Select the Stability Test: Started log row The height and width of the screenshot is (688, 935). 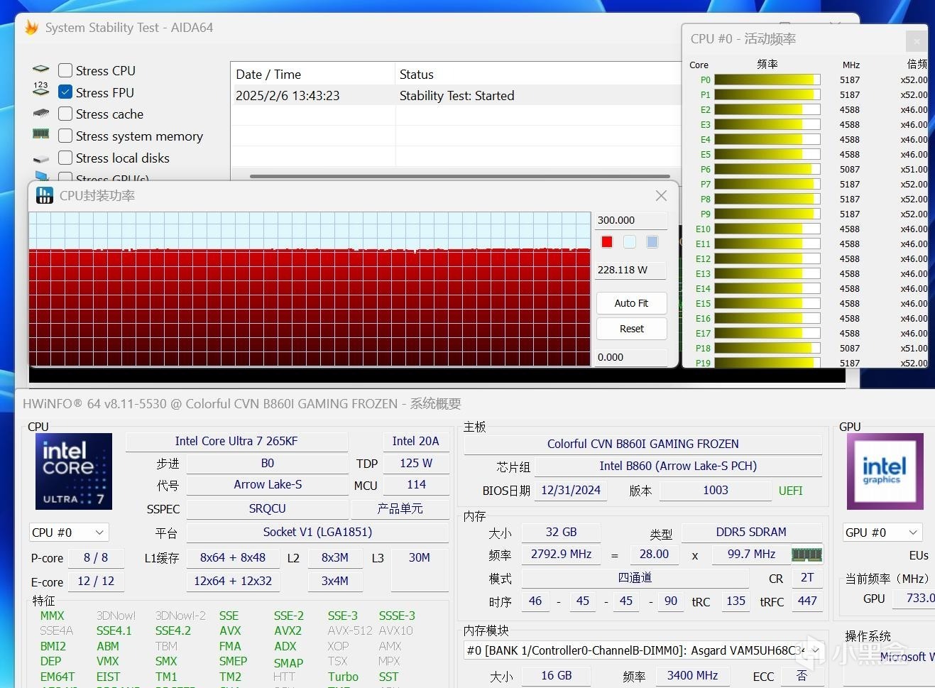[456, 96]
